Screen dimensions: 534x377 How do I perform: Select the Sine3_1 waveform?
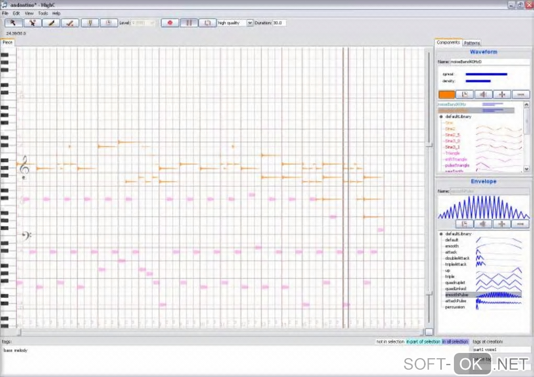(x=452, y=147)
